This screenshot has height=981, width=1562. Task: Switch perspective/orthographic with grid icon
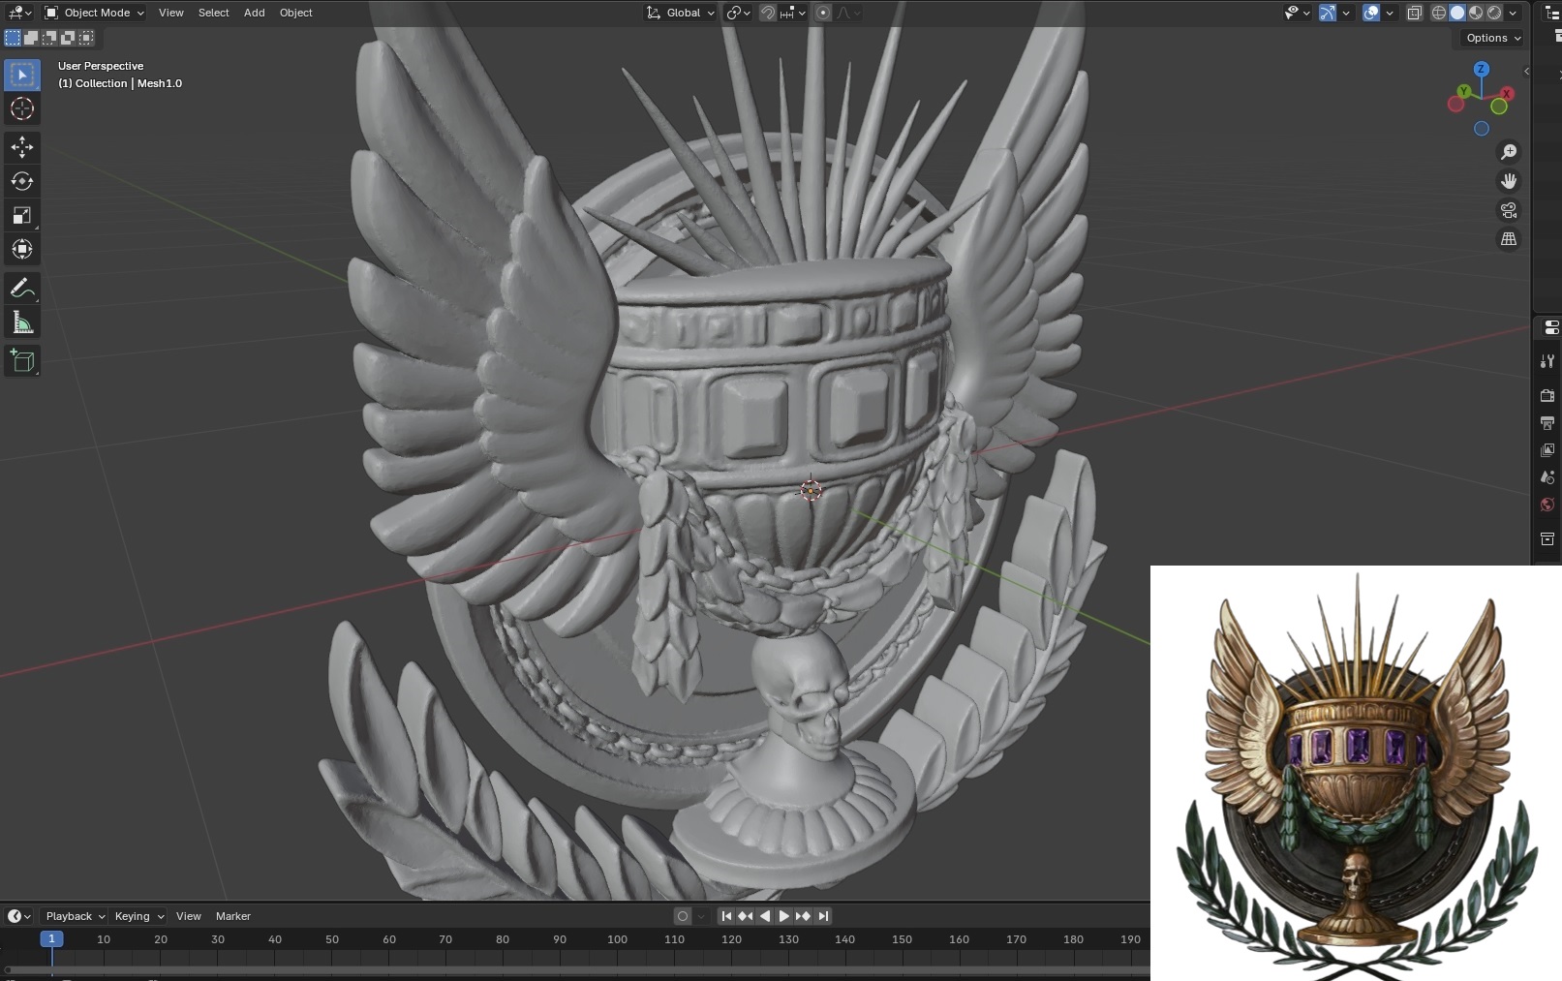1509,239
